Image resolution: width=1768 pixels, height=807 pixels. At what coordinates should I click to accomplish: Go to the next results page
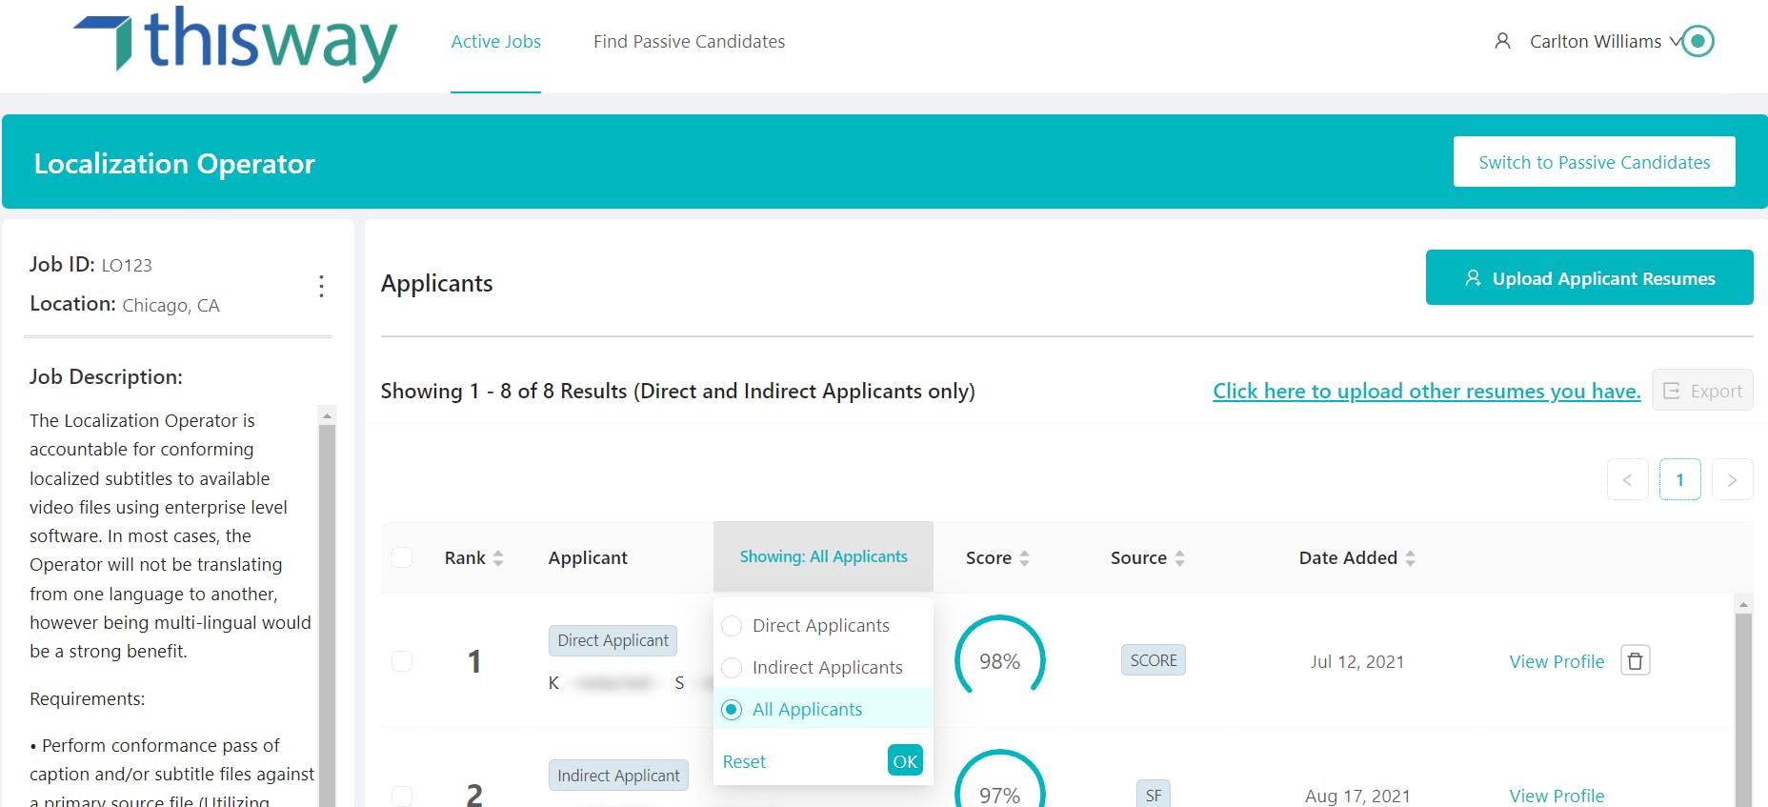(x=1733, y=479)
